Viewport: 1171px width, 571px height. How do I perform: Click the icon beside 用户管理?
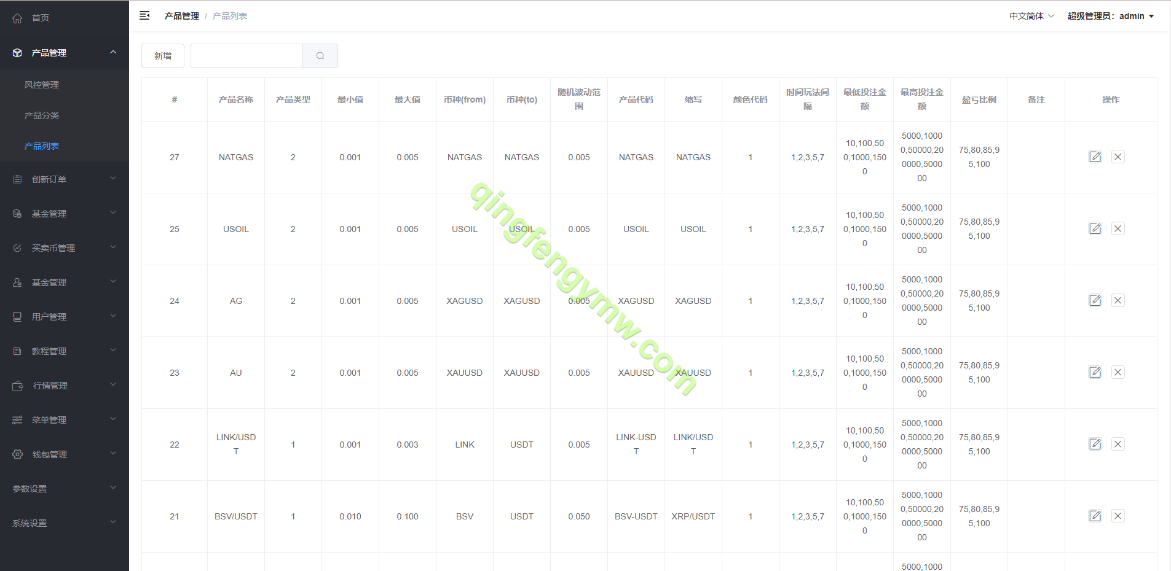tap(17, 317)
